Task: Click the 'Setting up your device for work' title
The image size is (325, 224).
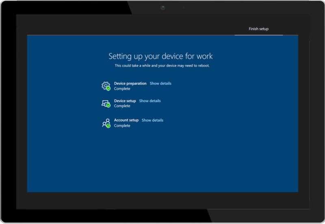Action: pos(160,56)
